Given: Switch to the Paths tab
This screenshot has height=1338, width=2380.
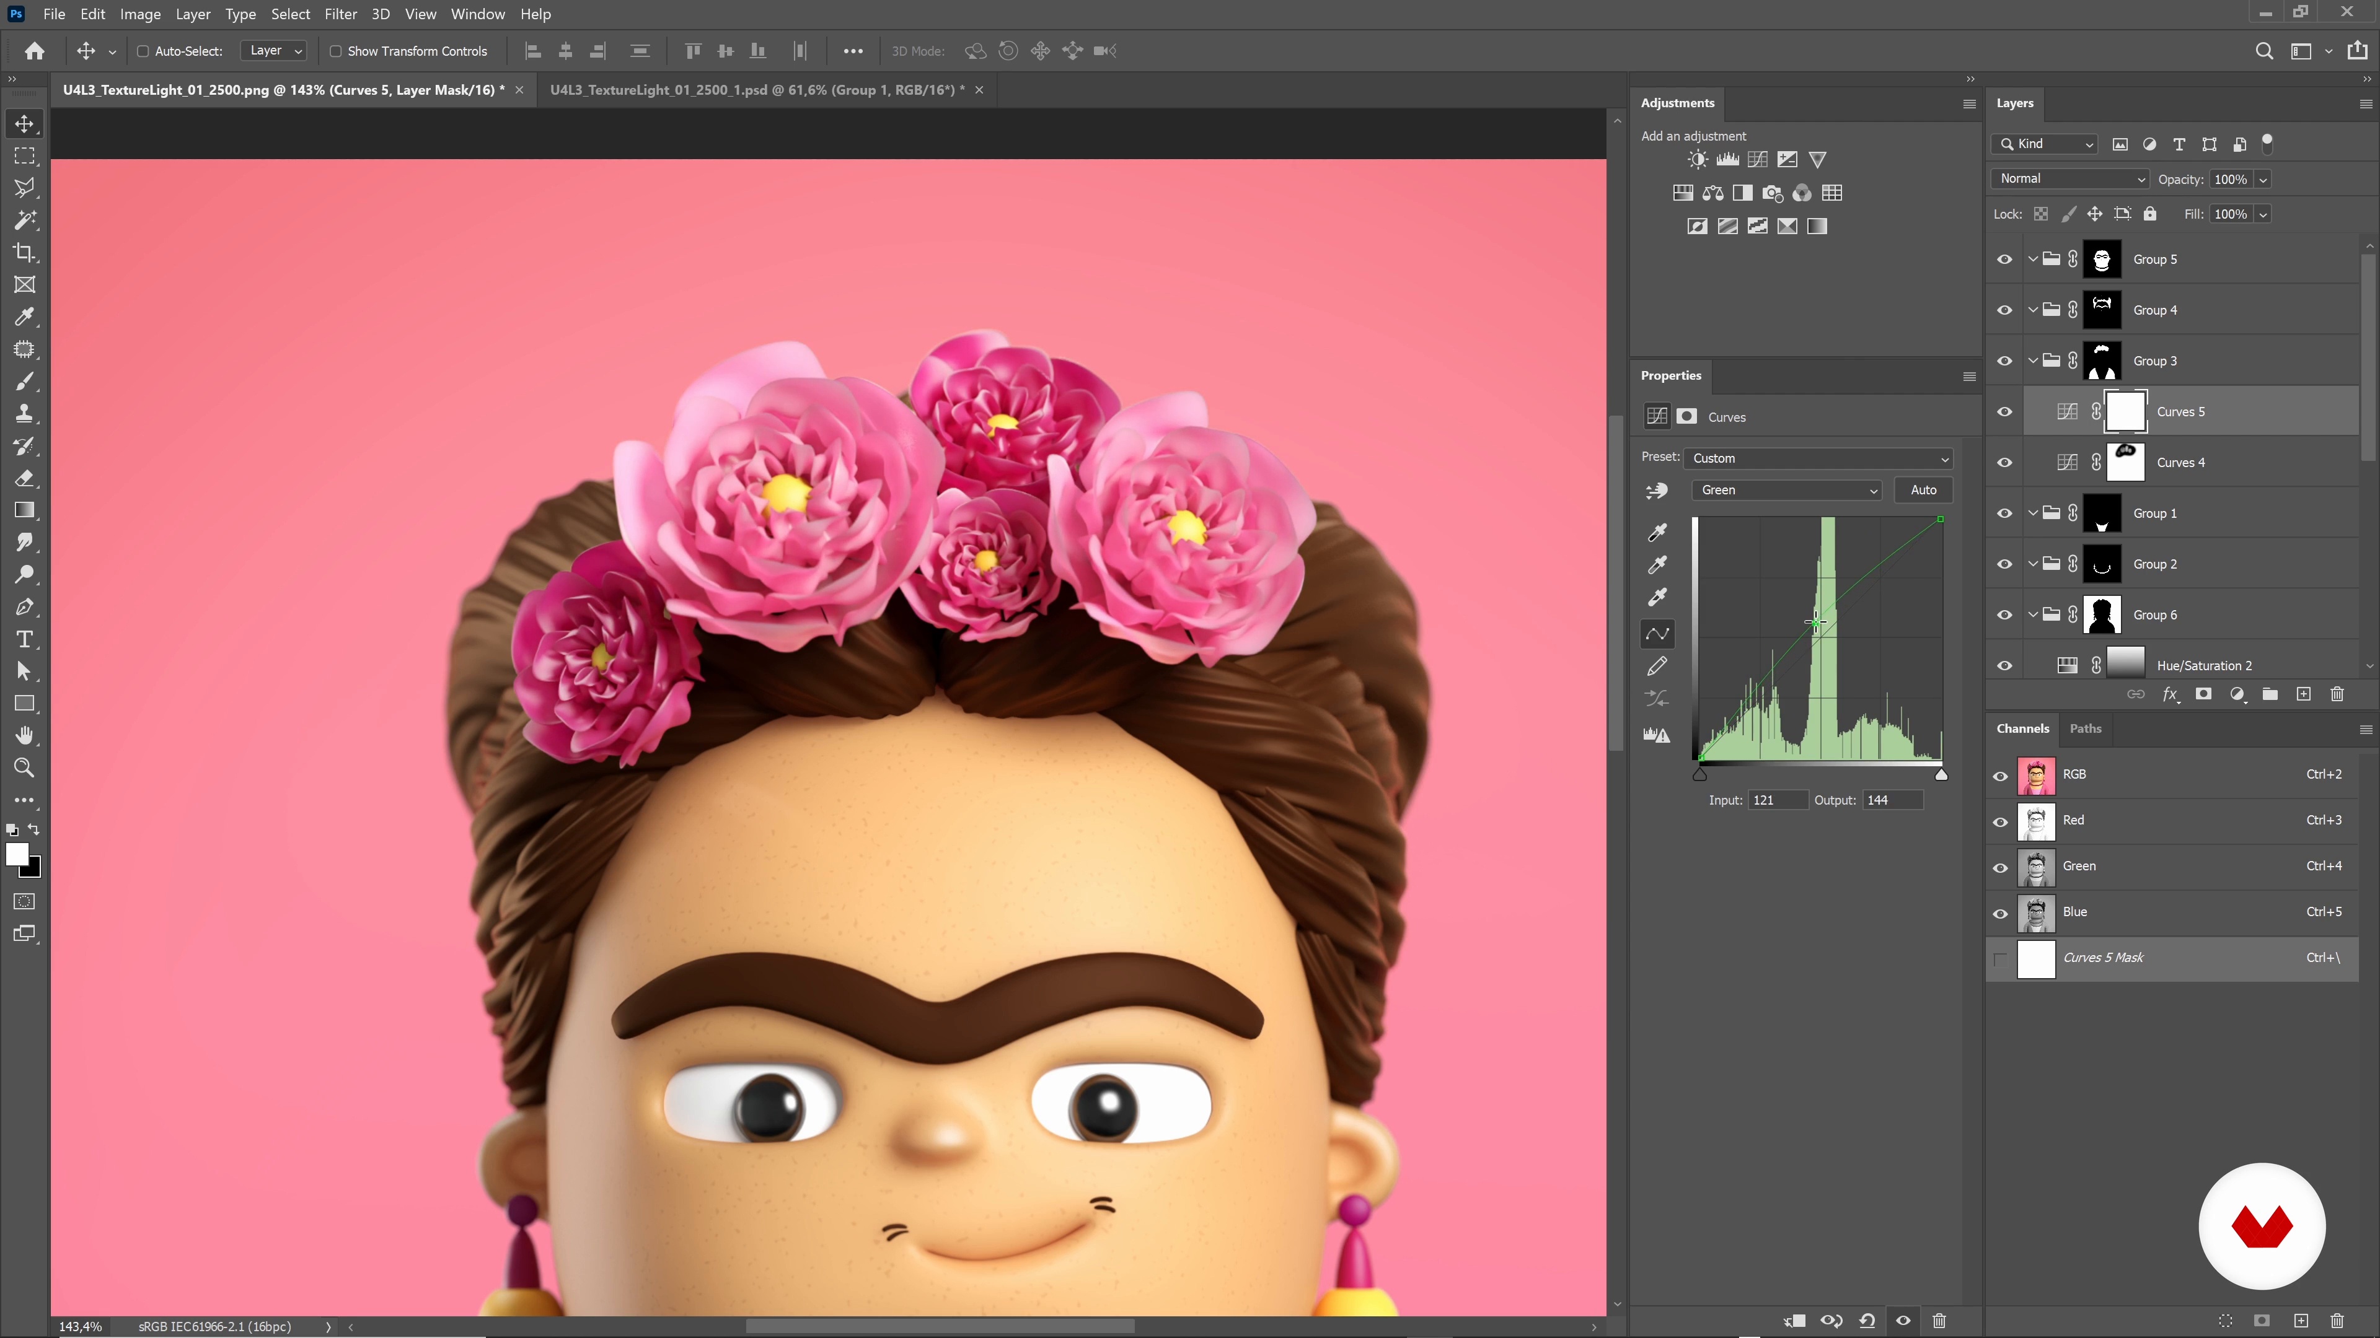Looking at the screenshot, I should coord(2085,728).
